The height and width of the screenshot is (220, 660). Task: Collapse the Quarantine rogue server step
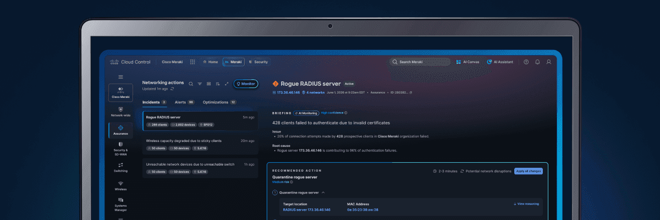click(x=323, y=193)
